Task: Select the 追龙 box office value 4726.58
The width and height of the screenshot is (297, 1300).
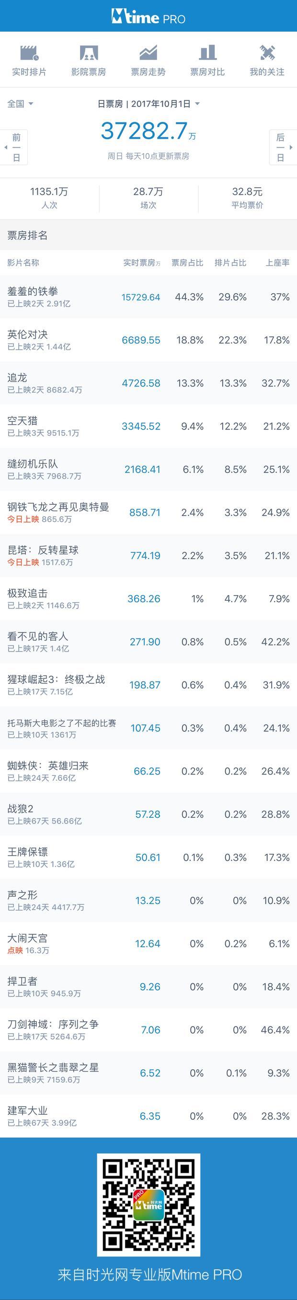Action: (x=141, y=383)
